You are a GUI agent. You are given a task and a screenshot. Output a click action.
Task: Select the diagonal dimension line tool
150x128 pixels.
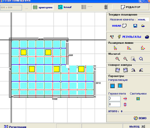[x=143, y=48]
